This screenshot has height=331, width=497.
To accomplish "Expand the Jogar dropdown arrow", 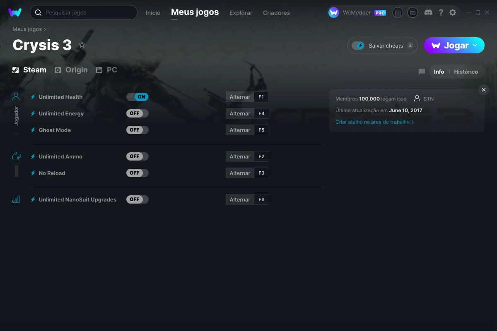I will tap(475, 46).
